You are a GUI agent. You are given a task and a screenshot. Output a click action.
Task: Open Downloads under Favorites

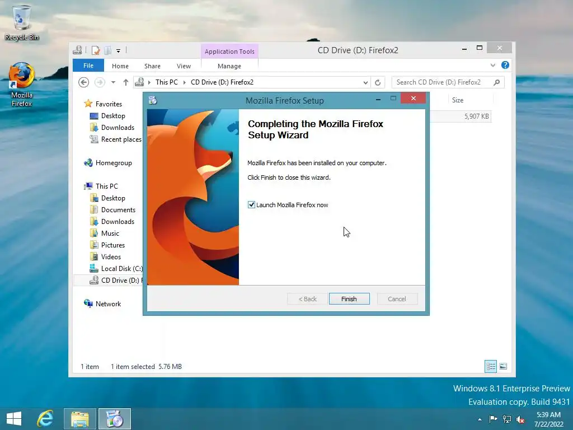pyautogui.click(x=118, y=127)
